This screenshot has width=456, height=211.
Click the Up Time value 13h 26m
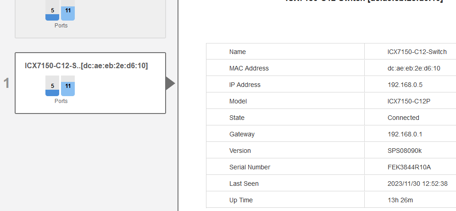click(400, 200)
